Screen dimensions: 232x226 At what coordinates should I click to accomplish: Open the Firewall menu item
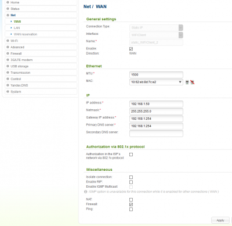[41, 53]
